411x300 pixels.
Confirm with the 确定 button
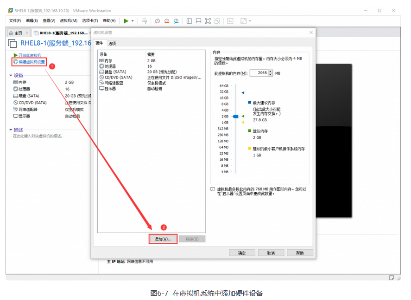point(242,253)
